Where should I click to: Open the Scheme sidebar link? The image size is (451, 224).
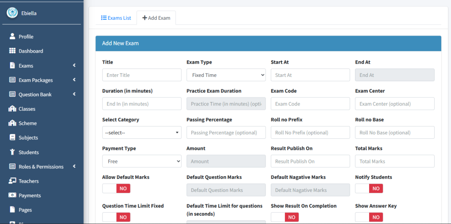pyautogui.click(x=27, y=123)
